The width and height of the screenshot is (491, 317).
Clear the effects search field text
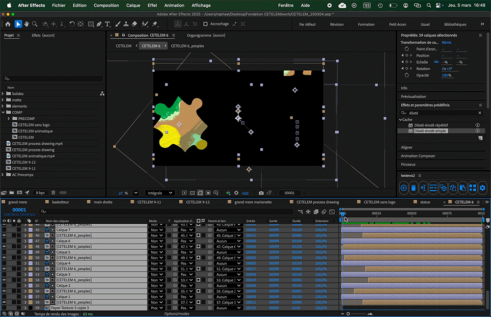479,113
